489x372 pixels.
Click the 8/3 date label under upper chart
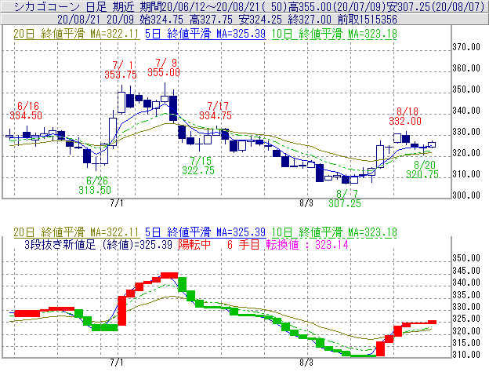pos(306,203)
